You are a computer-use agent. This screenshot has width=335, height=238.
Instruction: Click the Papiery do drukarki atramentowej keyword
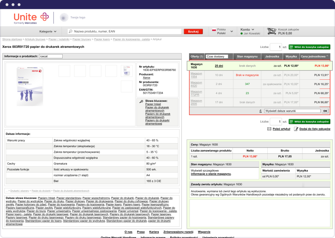(x=157, y=122)
